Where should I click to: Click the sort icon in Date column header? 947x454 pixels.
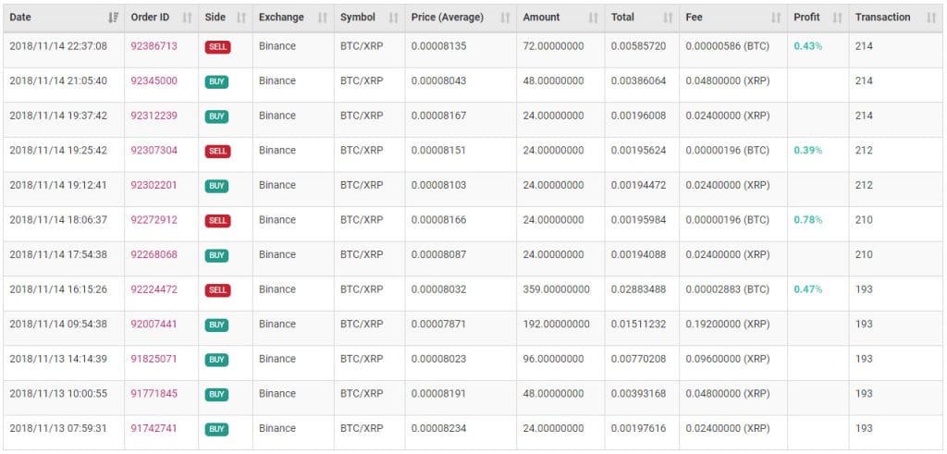tap(113, 18)
